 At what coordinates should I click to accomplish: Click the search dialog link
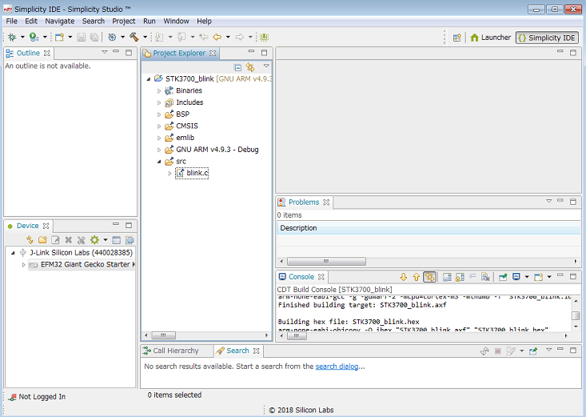pos(337,367)
